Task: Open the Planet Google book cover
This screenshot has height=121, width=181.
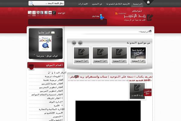Action: point(45,44)
